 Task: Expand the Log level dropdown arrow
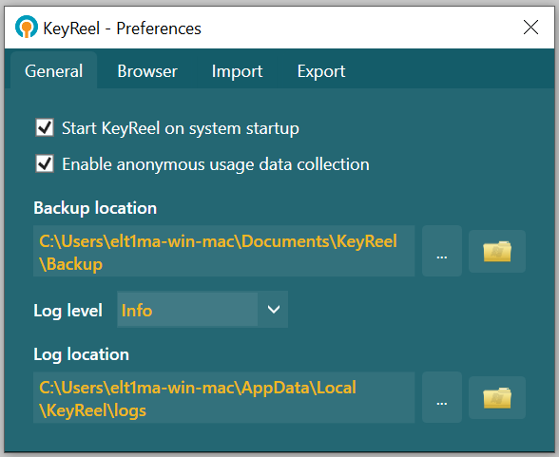[273, 309]
